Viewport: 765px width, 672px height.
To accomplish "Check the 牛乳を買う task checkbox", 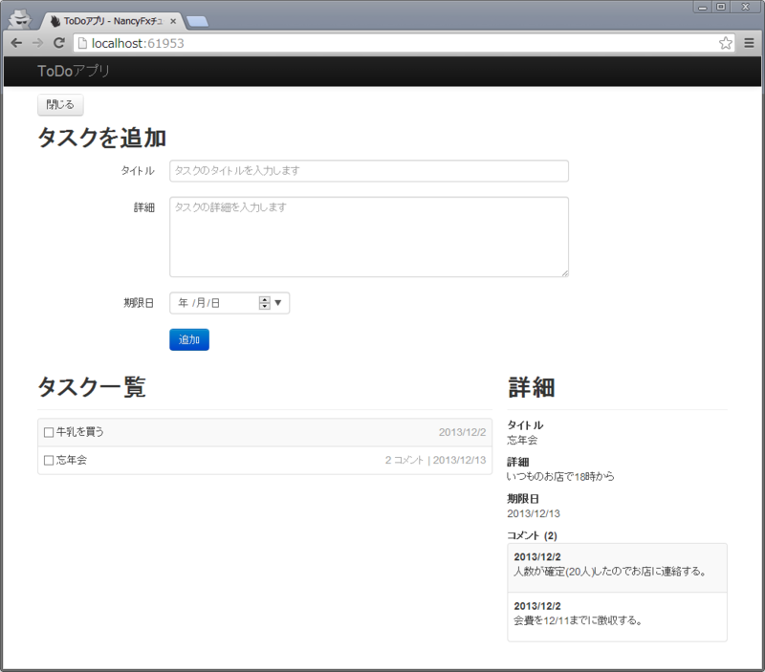I will coord(49,431).
